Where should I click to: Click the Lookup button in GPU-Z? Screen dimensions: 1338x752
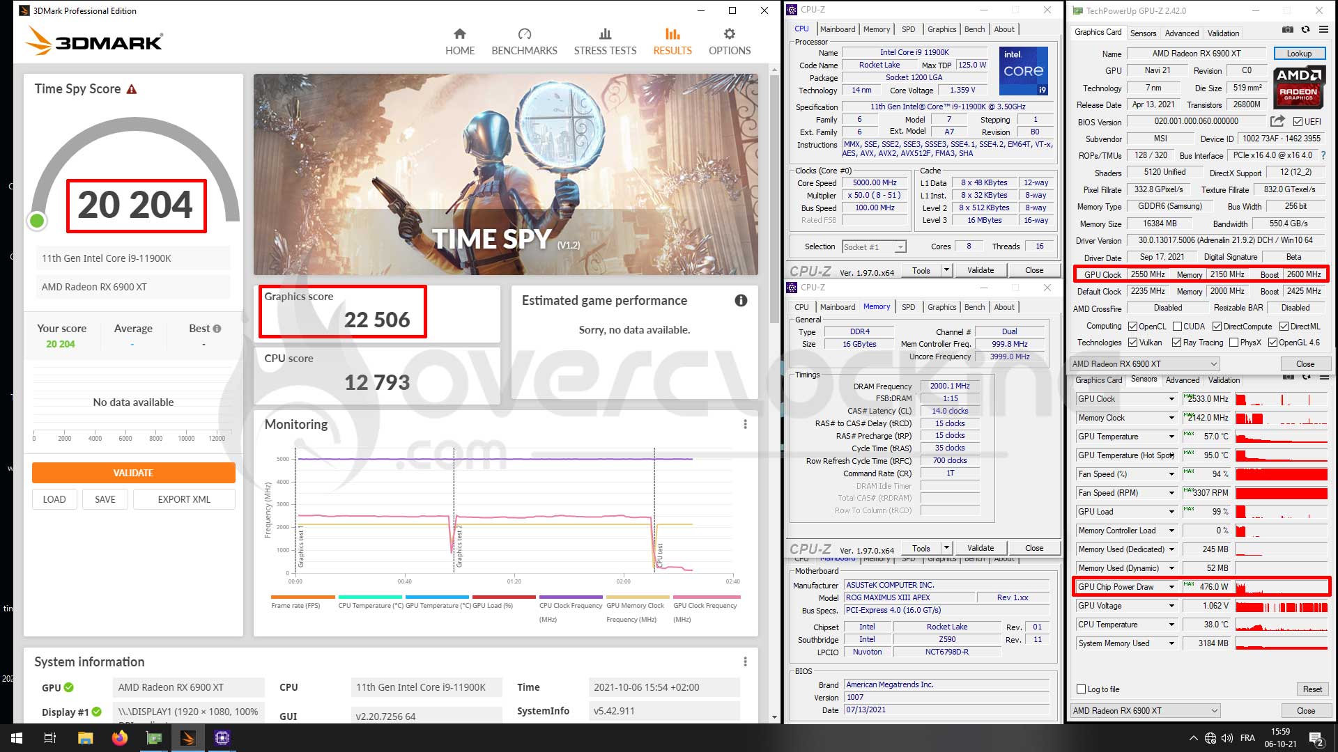click(1299, 54)
